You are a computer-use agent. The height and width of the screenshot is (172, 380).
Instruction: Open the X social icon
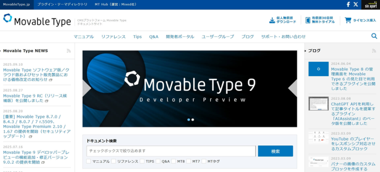(x=356, y=4)
